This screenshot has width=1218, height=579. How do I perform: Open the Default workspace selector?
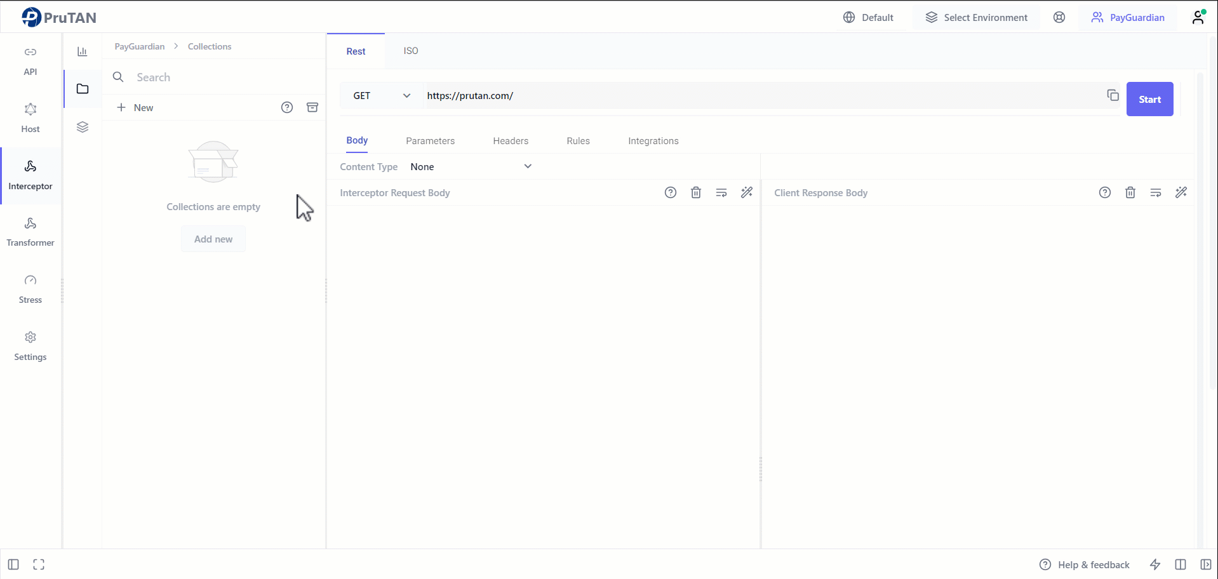868,17
